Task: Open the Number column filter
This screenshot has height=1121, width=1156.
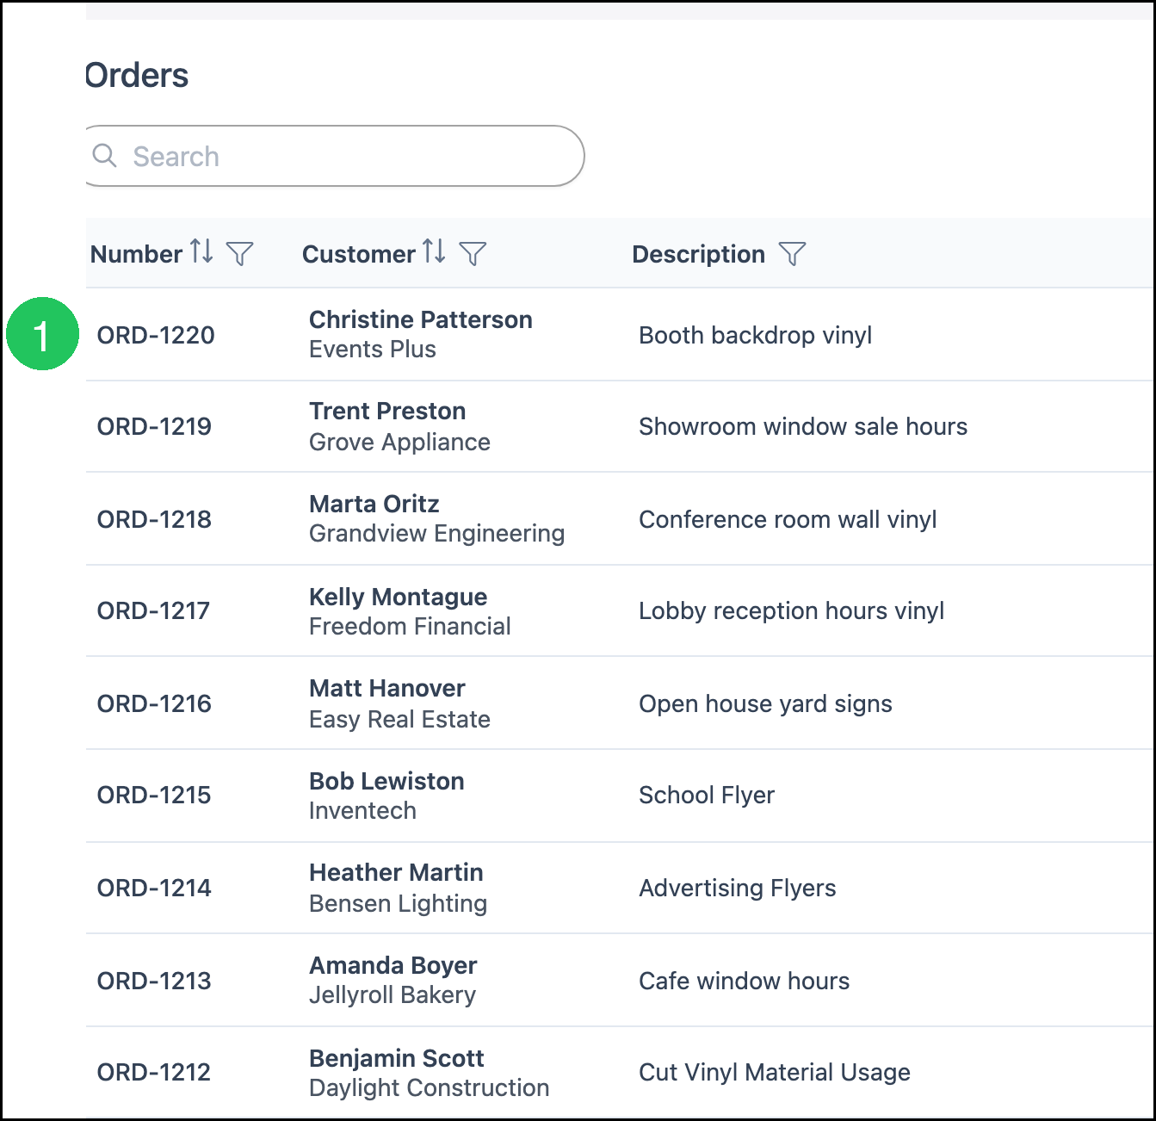Action: [240, 253]
